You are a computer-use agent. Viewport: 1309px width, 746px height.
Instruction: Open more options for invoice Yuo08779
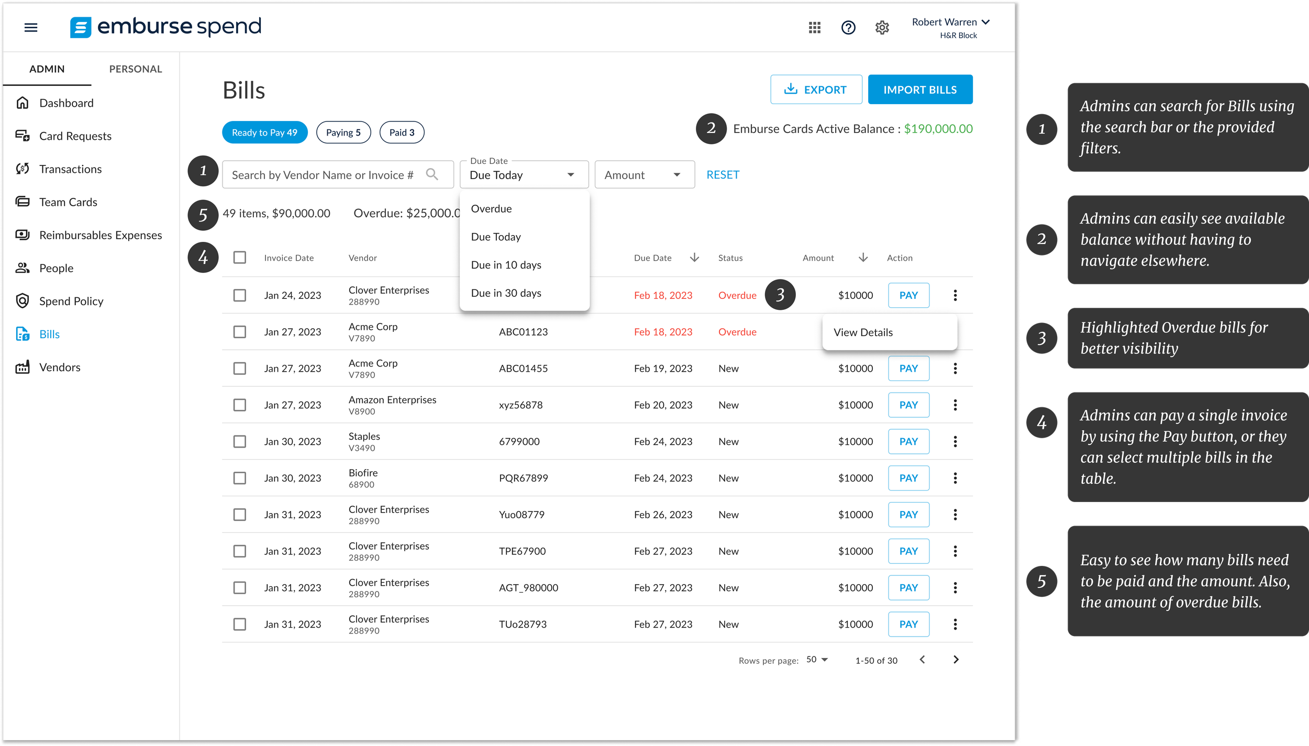coord(955,514)
